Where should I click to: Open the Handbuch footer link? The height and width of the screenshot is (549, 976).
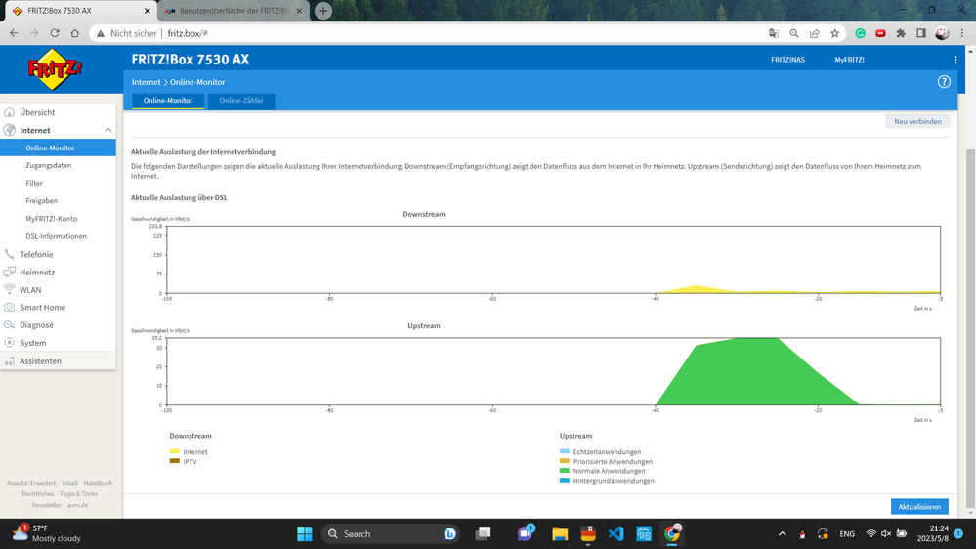point(99,483)
